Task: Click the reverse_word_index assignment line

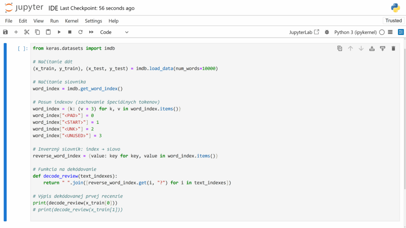Action: click(x=125, y=156)
